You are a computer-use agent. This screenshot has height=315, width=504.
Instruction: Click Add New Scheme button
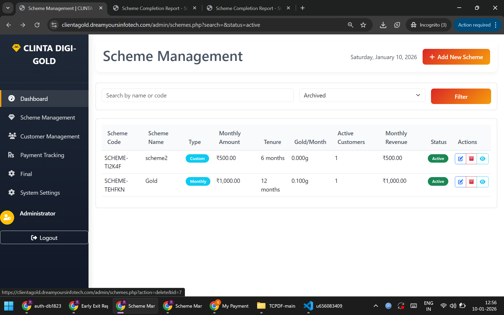click(456, 57)
